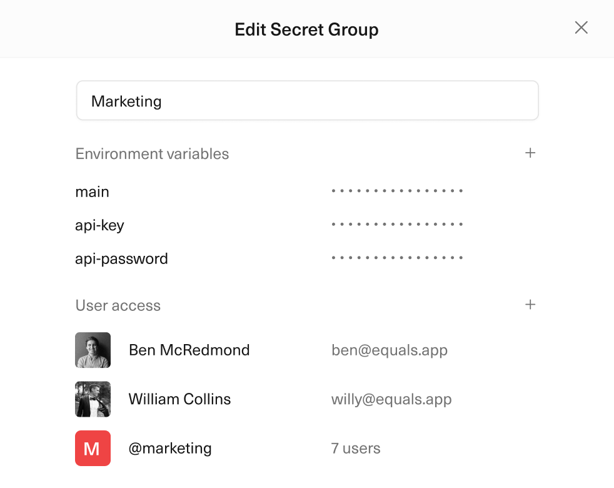614x488 pixels.
Task: Open William Collins' avatar photo
Action: [x=93, y=399]
